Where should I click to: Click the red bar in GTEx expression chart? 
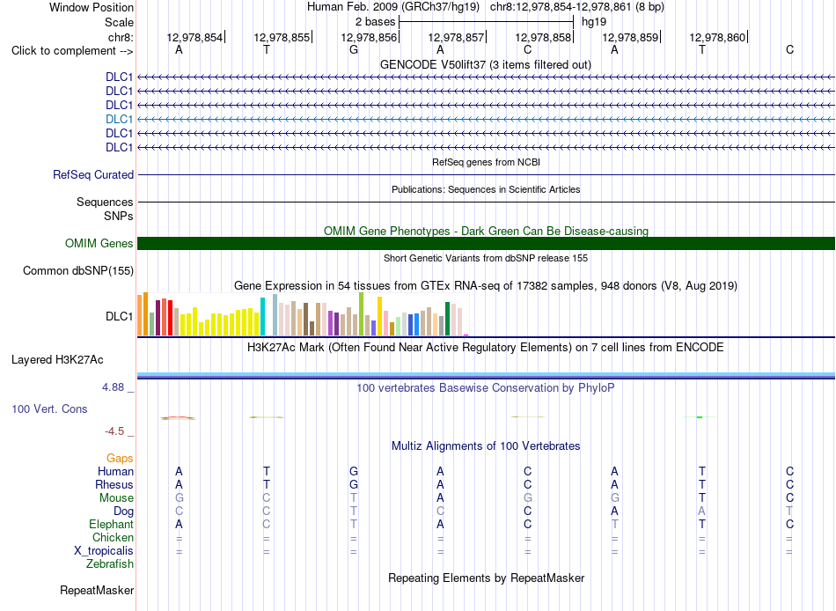[170, 318]
